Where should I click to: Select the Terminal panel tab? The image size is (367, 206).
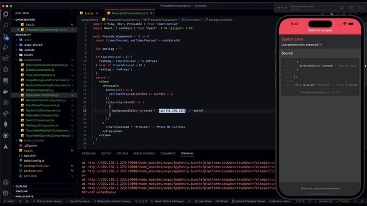(187, 153)
